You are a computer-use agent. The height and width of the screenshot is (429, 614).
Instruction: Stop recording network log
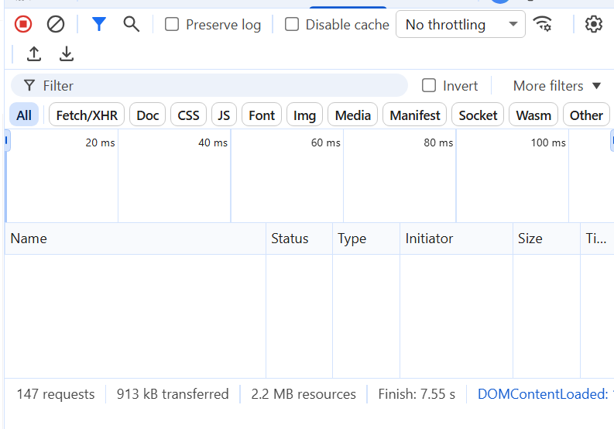pyautogui.click(x=23, y=25)
